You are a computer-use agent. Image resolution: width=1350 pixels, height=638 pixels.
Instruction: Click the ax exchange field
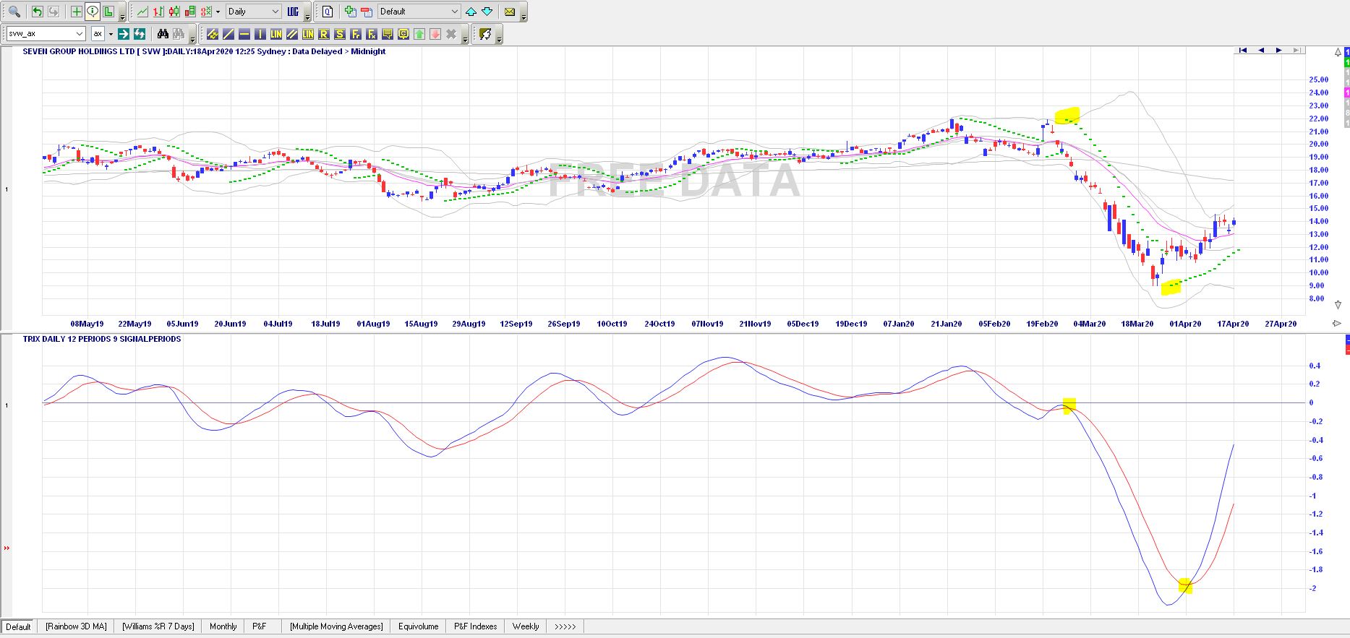coord(98,34)
